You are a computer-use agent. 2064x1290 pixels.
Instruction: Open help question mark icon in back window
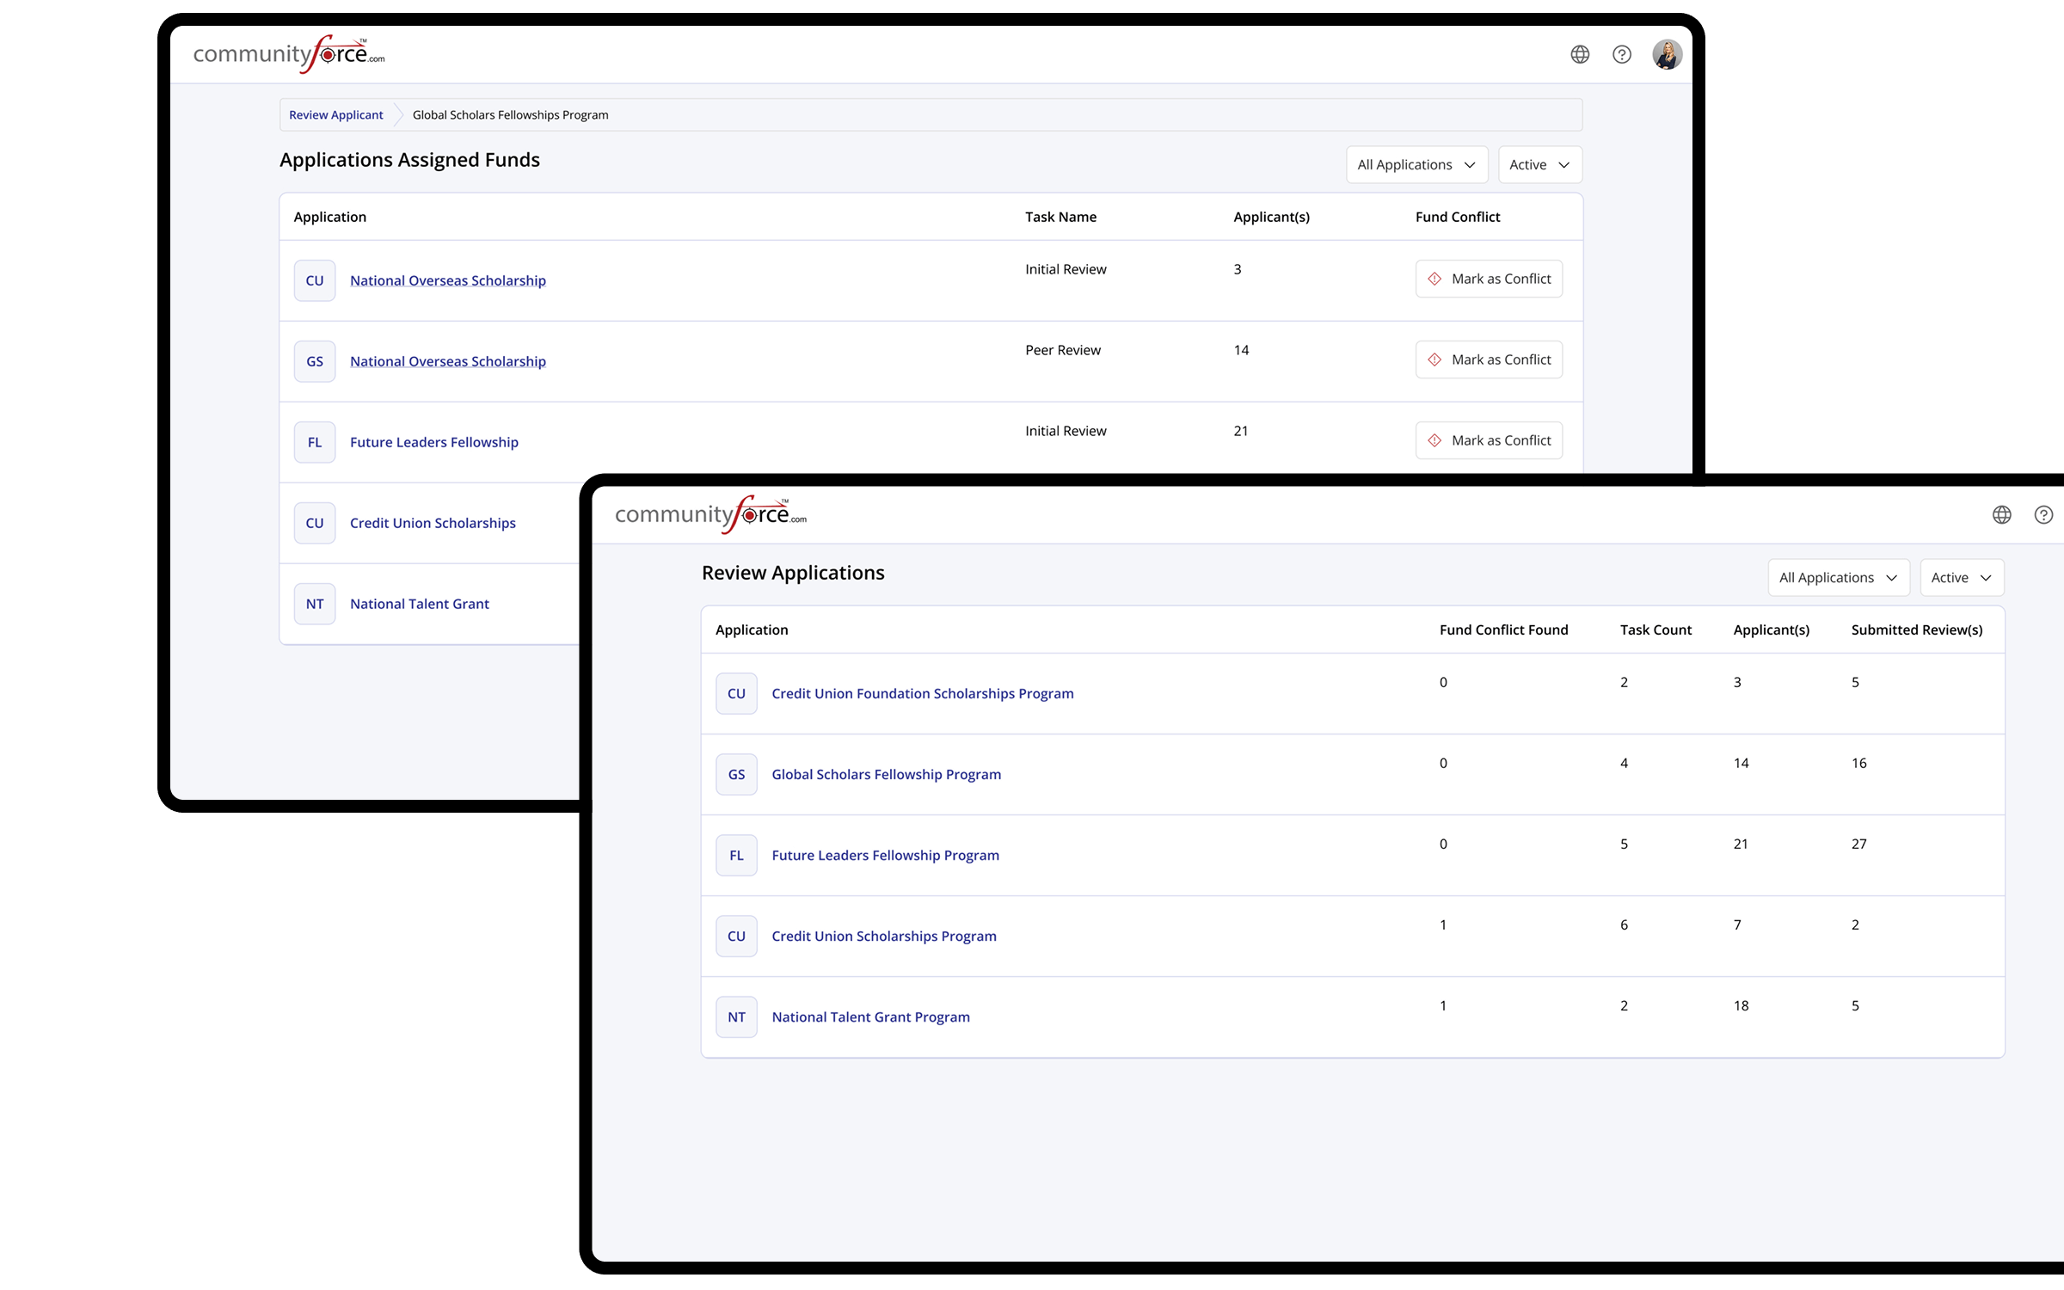pos(1622,54)
